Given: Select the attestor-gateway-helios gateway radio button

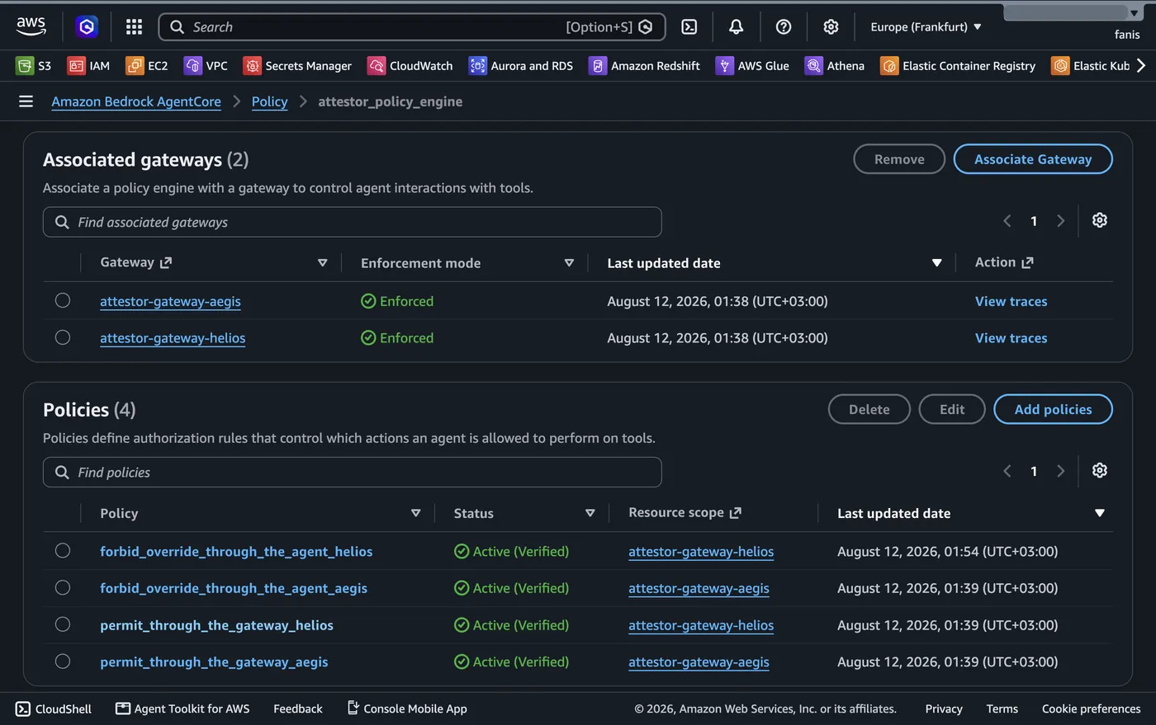Looking at the screenshot, I should [63, 337].
